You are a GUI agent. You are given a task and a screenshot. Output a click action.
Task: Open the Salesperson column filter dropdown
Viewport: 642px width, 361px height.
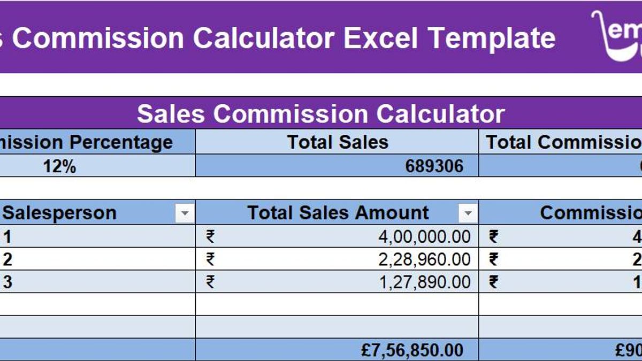[x=185, y=213]
